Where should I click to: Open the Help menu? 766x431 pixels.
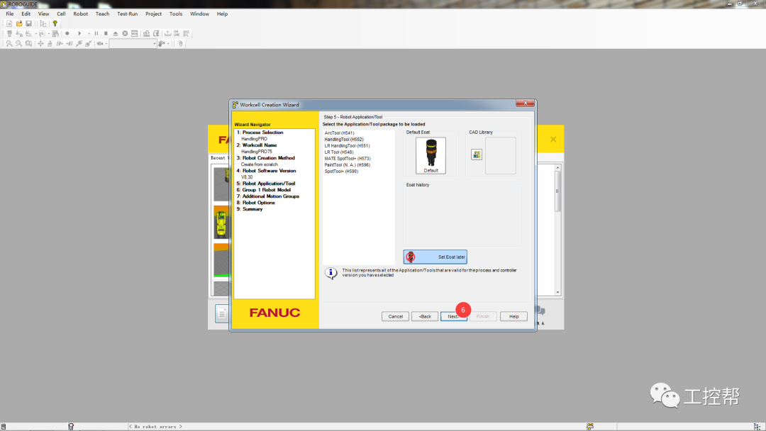pyautogui.click(x=222, y=13)
